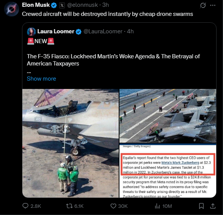Repost the tweet showing 6.1K reposts
223x215 pixels.
pos(69,206)
